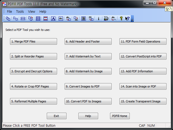This screenshot has height=130, width=173.
Task: Click the yellow question mark Help icon
Action: click(121, 19)
